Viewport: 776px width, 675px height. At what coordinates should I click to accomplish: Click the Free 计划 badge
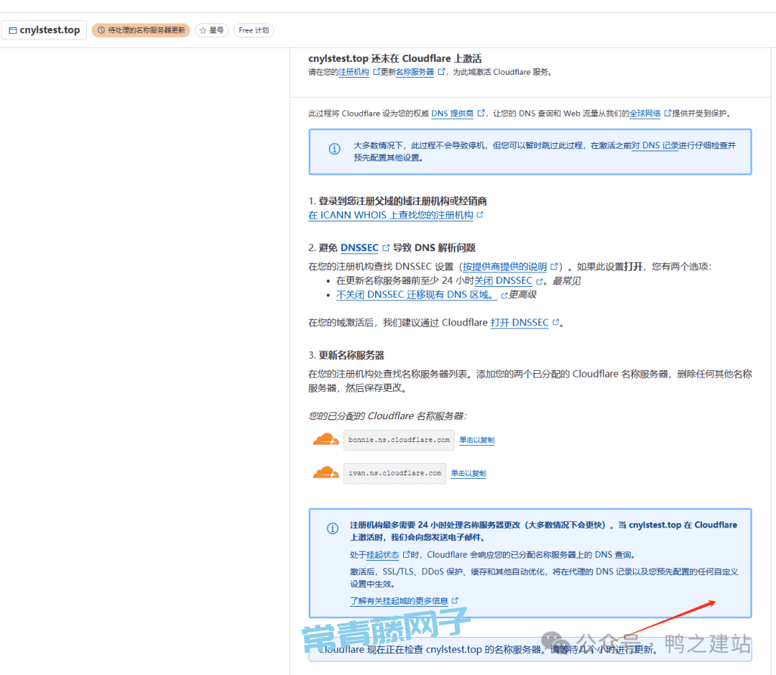pos(254,30)
